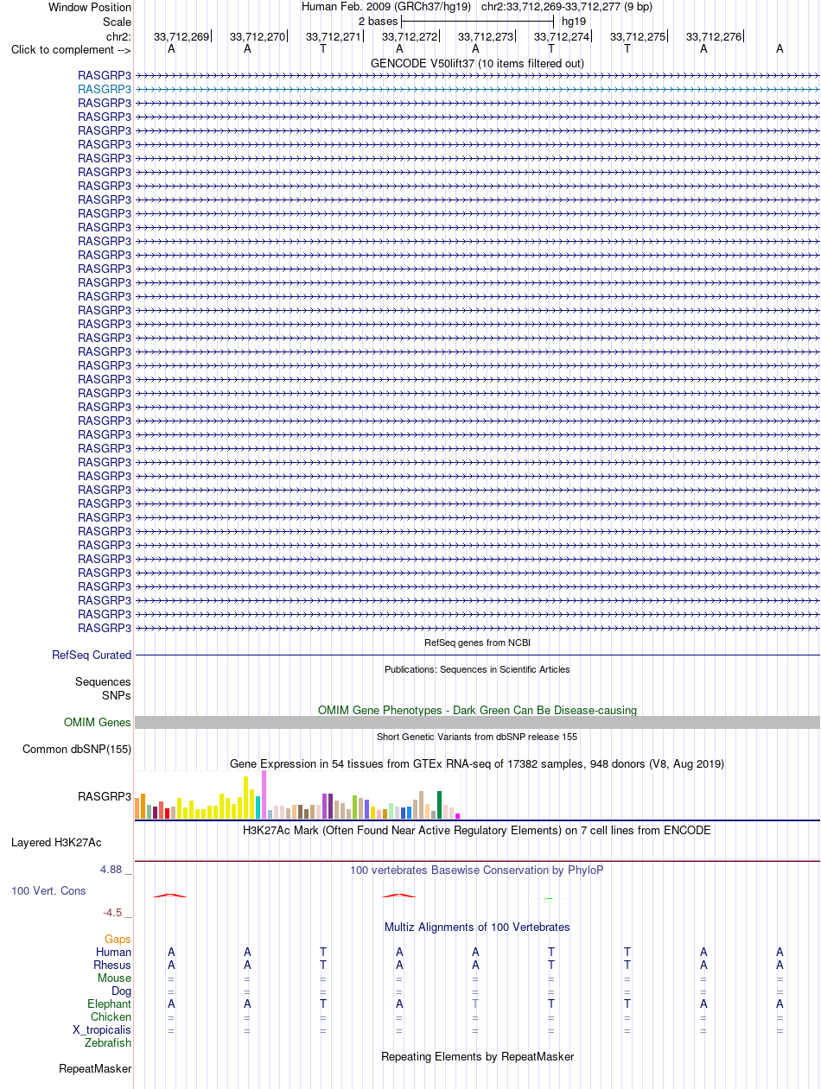
Task: Click the tallest pink-violet bar in GTEx chart
Action: click(264, 795)
